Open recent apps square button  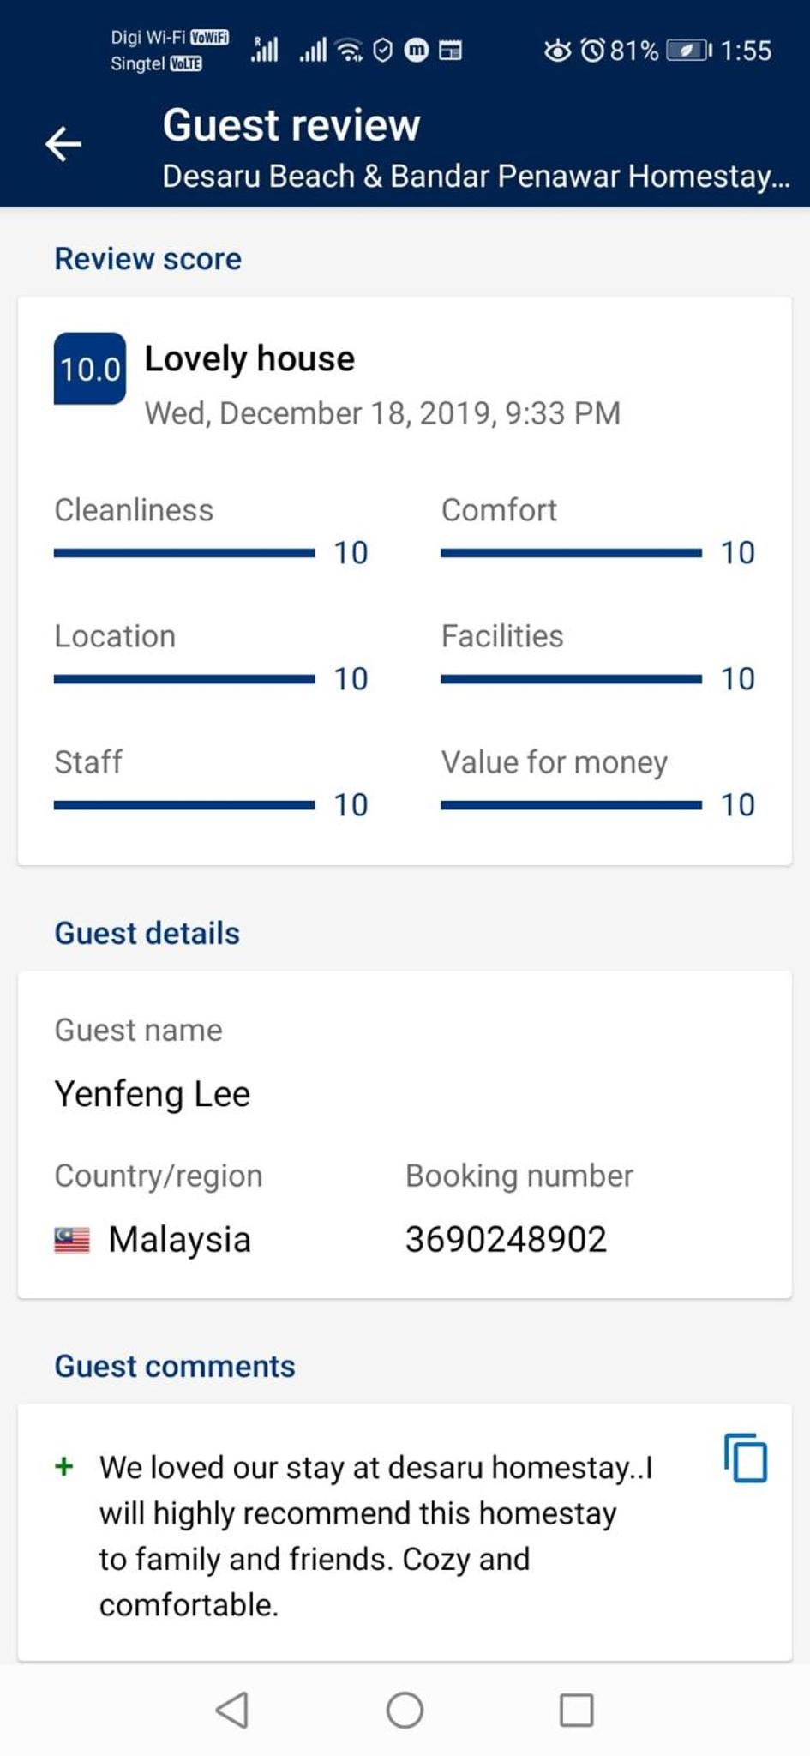(x=576, y=1710)
